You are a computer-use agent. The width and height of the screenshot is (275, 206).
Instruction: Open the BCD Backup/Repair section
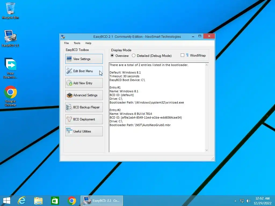point(84,107)
